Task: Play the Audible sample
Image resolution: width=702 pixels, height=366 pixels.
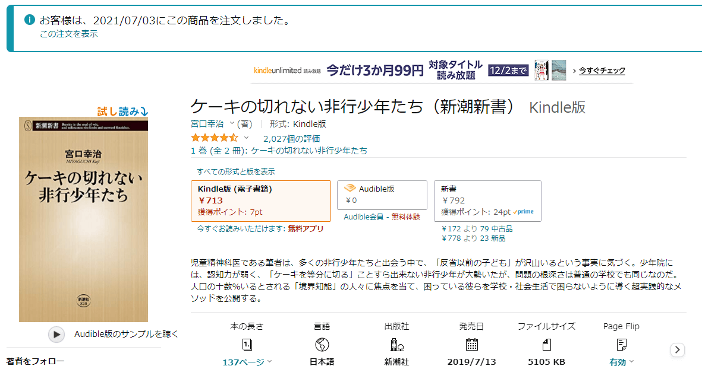Action: [x=56, y=335]
